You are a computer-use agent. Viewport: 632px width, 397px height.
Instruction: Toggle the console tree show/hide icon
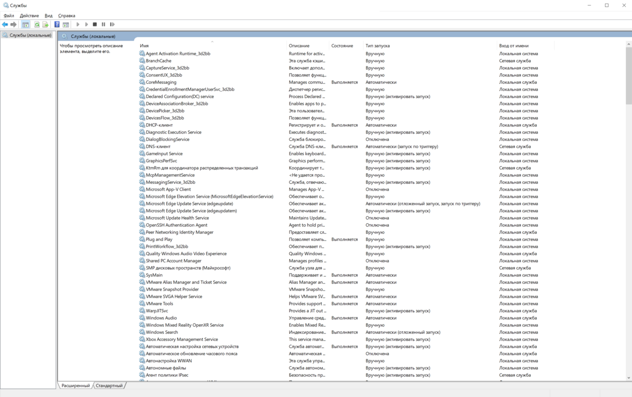click(x=25, y=24)
